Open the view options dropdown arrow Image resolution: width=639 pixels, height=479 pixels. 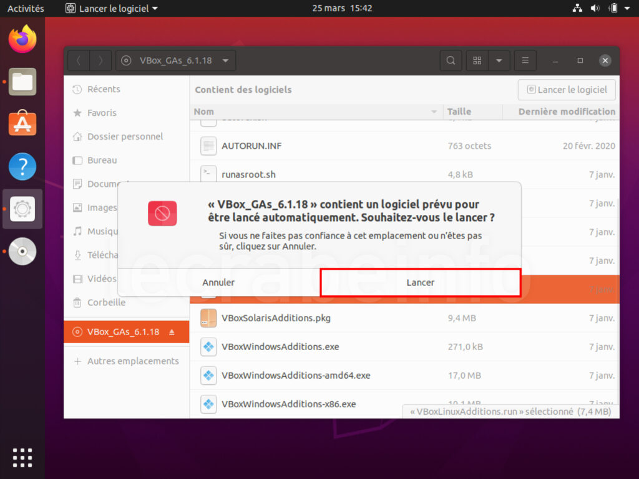point(499,60)
